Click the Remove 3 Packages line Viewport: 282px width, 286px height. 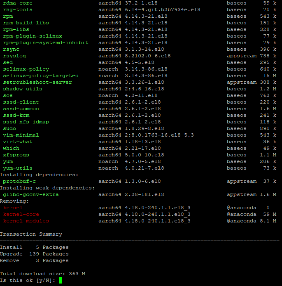point(34,260)
